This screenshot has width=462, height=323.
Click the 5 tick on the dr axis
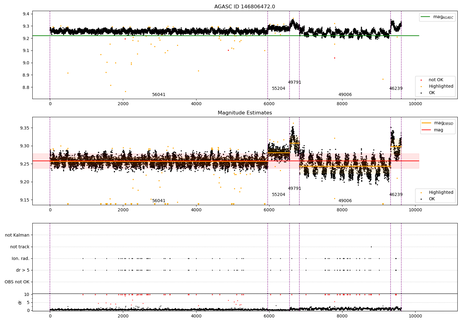(28, 302)
